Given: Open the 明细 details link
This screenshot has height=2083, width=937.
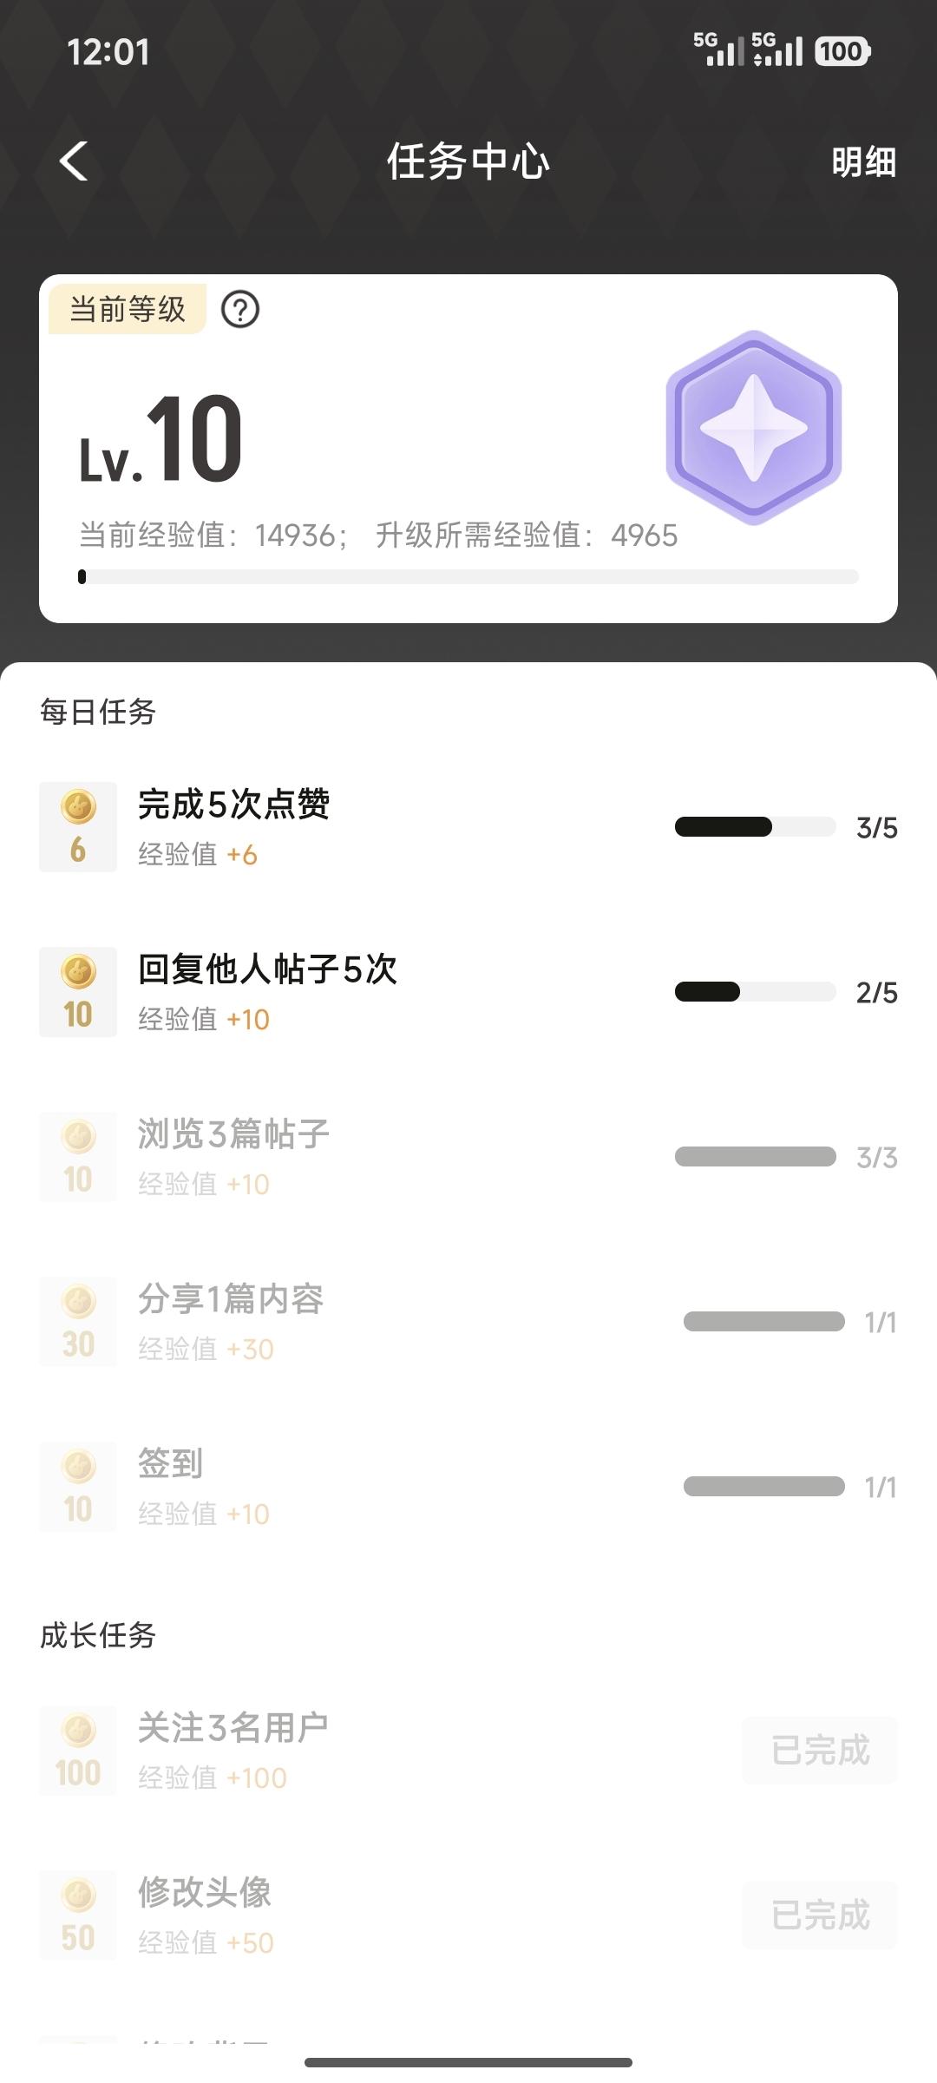Looking at the screenshot, I should click(x=863, y=162).
